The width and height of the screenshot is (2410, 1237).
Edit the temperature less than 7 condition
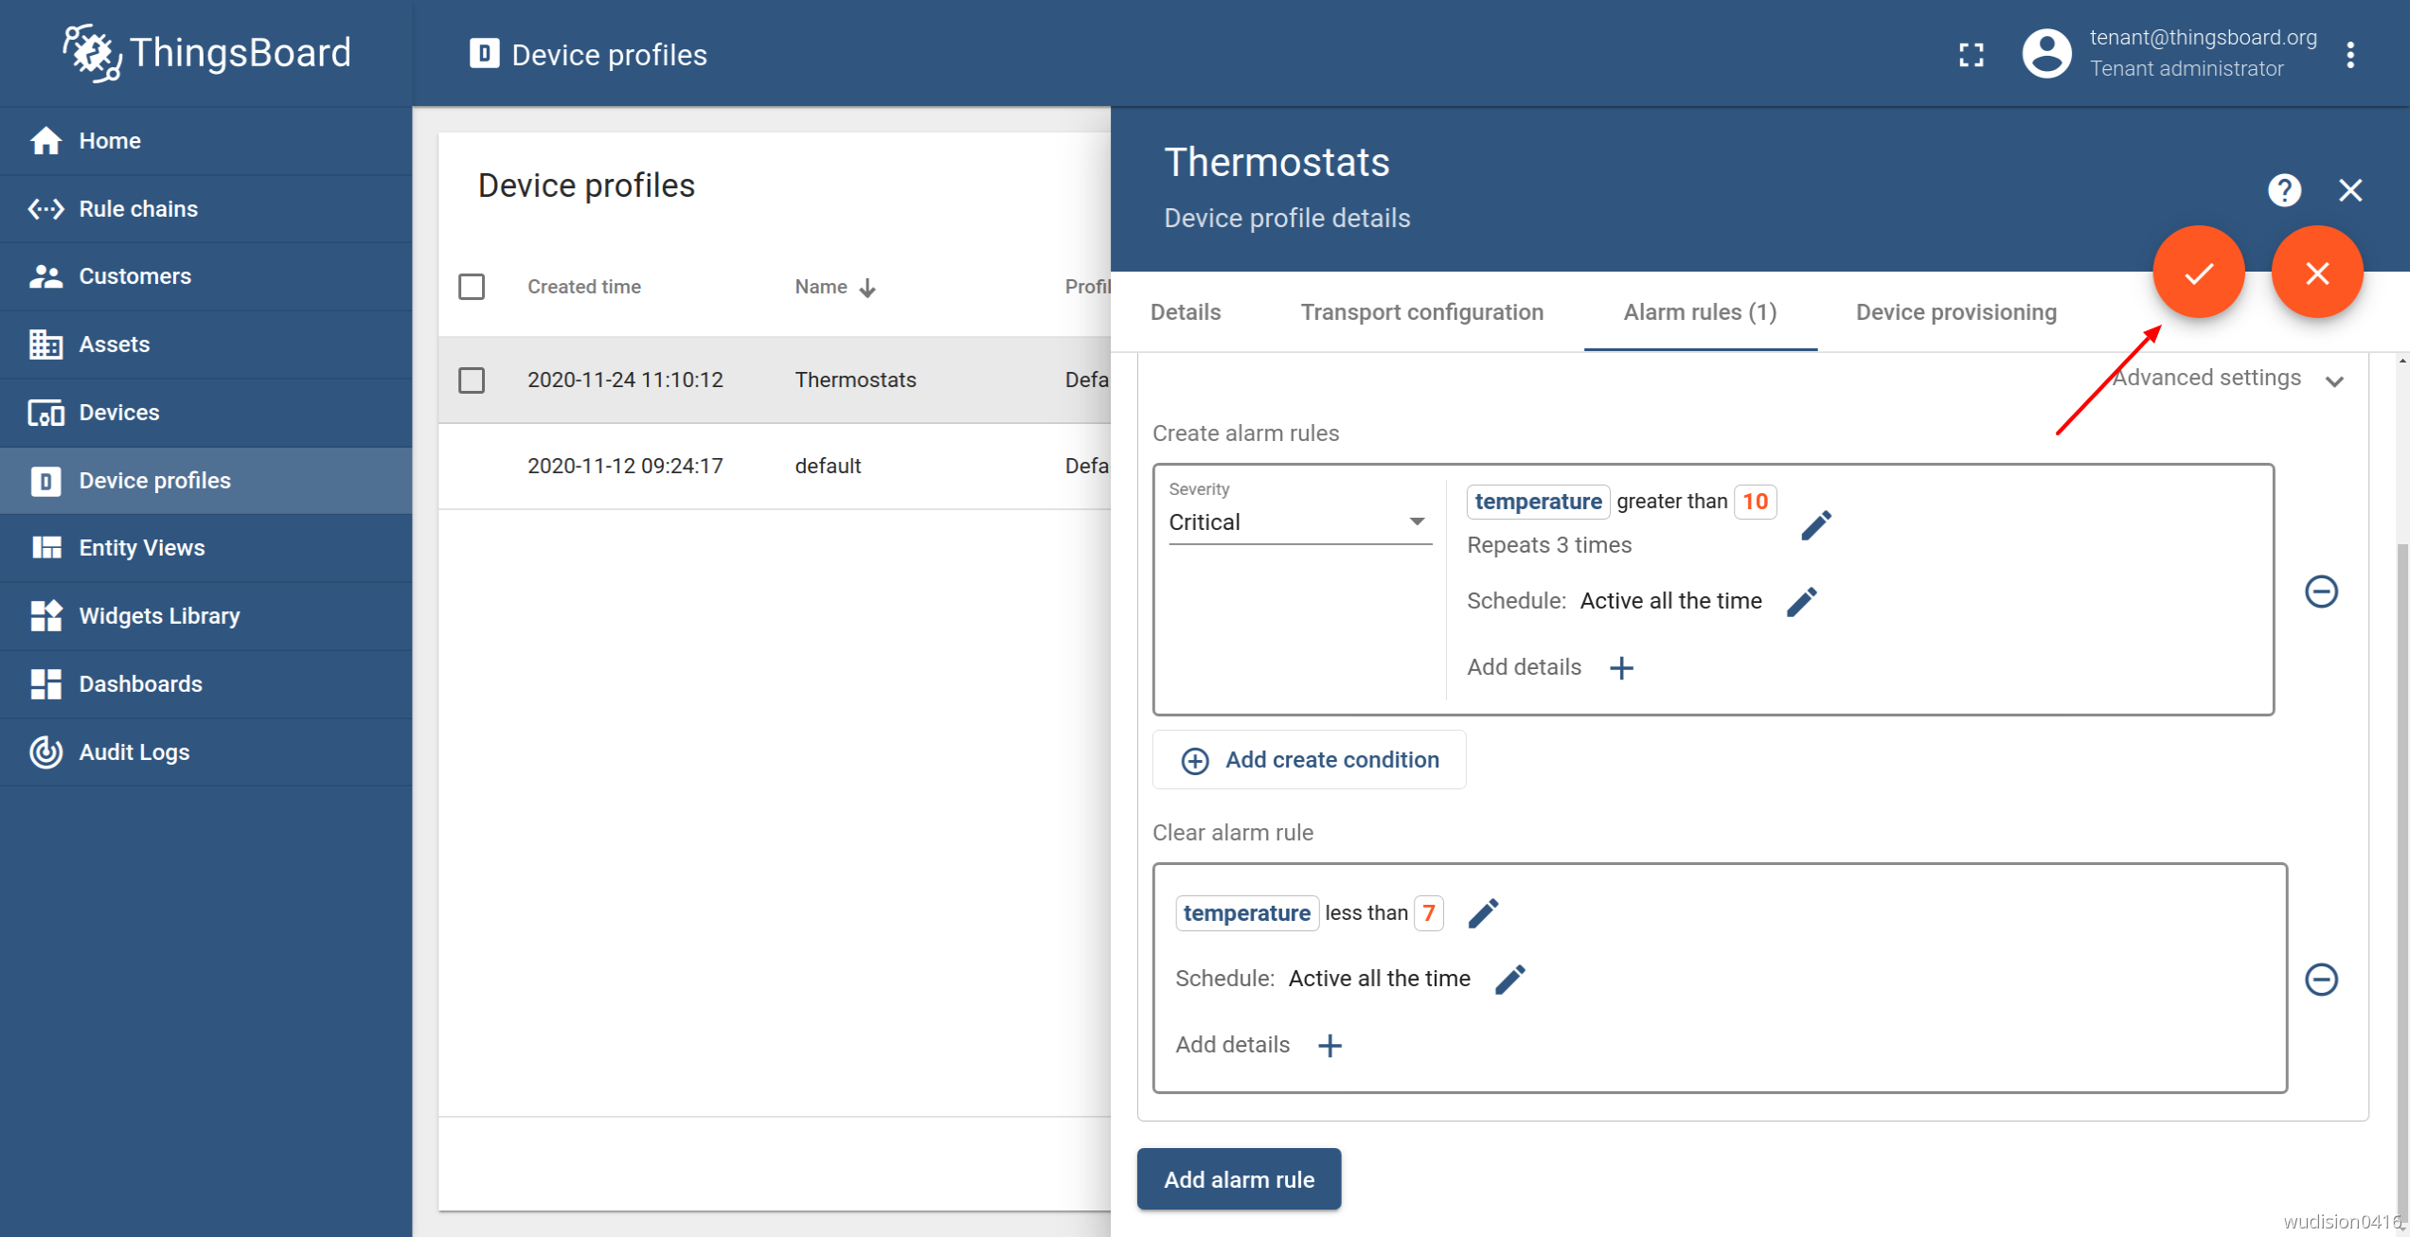tap(1482, 913)
